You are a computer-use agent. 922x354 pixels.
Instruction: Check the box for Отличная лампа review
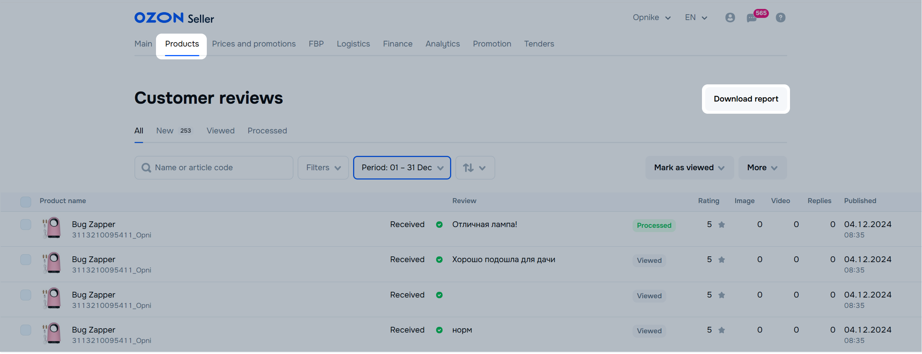[26, 225]
